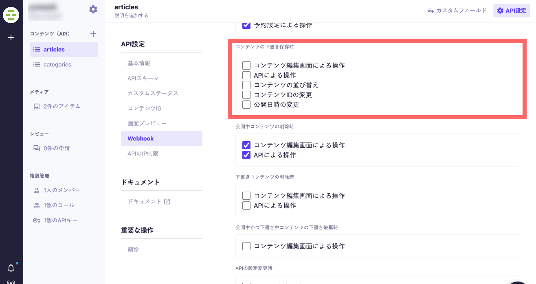Enable APIによる操作 for draft deletion
Image resolution: width=536 pixels, height=284 pixels.
(x=246, y=205)
